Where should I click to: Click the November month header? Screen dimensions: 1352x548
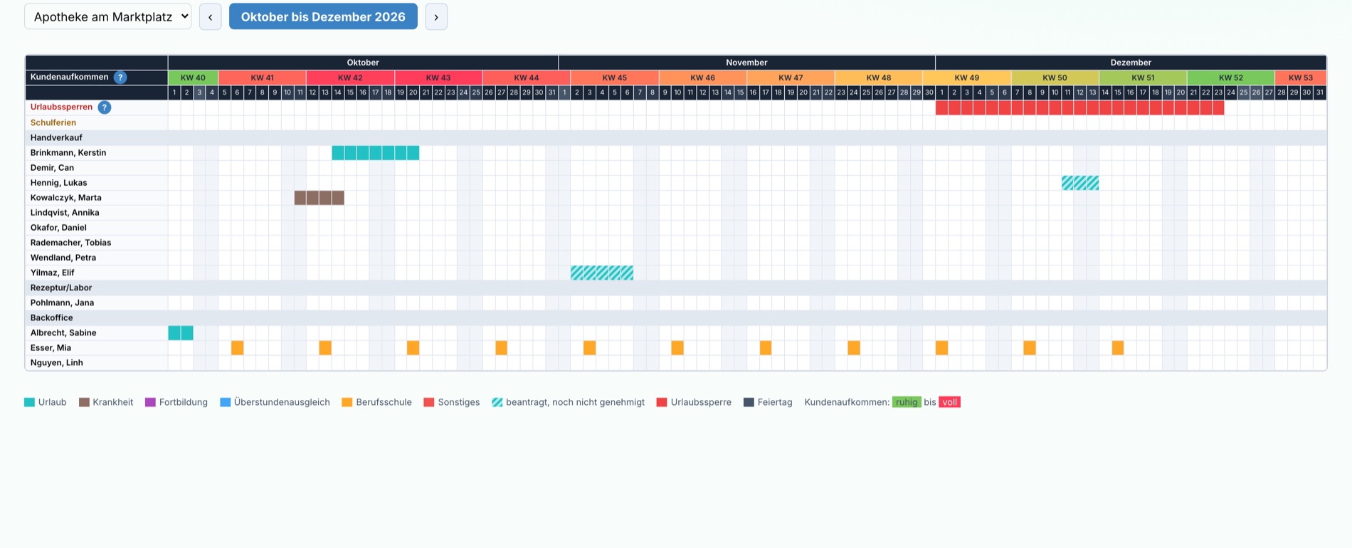(x=746, y=63)
